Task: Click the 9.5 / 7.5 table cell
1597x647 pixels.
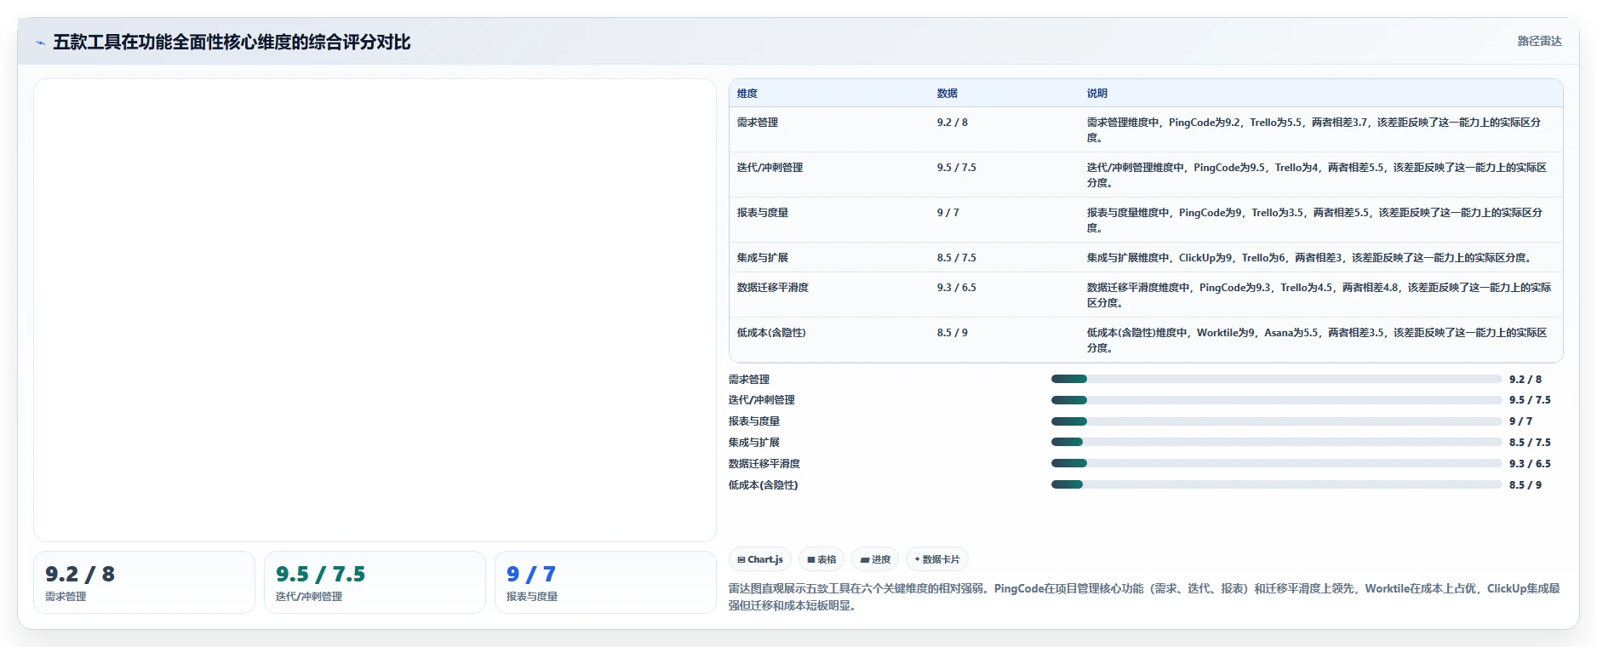Action: 957,168
